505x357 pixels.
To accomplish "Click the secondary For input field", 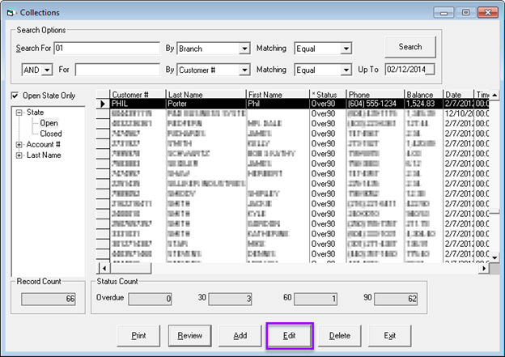I will tap(117, 70).
